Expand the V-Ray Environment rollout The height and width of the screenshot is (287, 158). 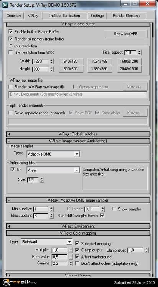pyautogui.click(x=78, y=226)
